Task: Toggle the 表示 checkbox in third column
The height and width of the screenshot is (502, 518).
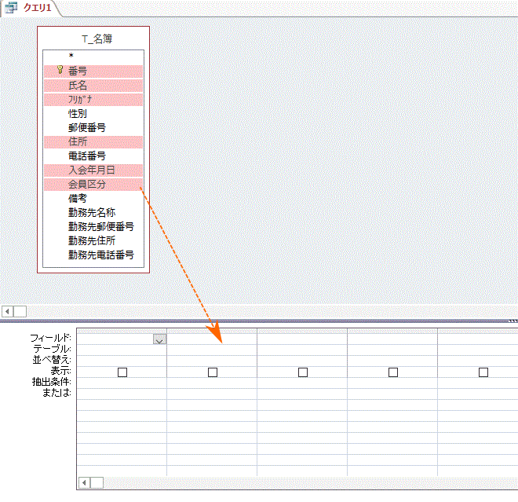Action: [x=303, y=372]
